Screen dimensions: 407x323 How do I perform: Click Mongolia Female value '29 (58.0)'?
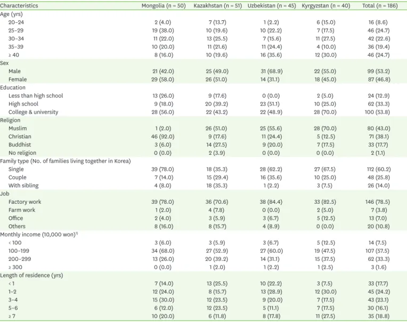[x=163, y=79]
